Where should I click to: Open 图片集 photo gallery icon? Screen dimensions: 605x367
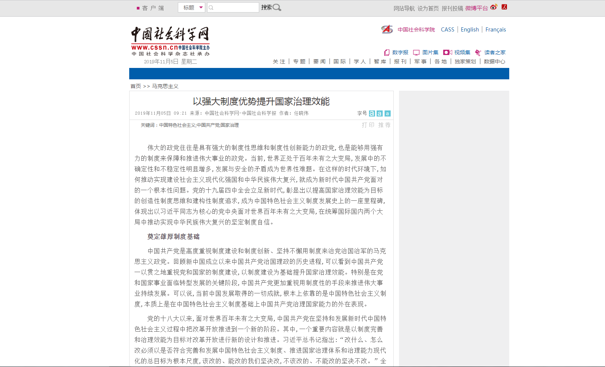tap(417, 52)
